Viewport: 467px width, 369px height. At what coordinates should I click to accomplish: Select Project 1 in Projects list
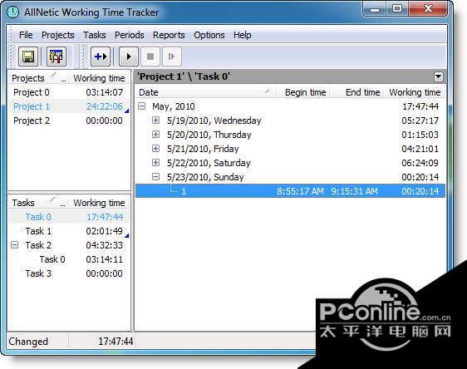point(68,106)
